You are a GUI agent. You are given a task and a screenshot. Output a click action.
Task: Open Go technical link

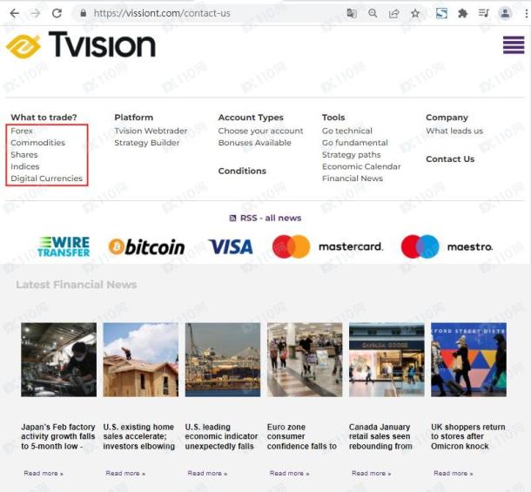(347, 131)
